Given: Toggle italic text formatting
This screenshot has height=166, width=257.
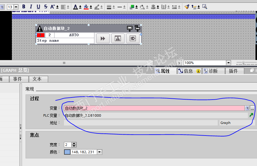Looking at the screenshot, I should 31,7.
